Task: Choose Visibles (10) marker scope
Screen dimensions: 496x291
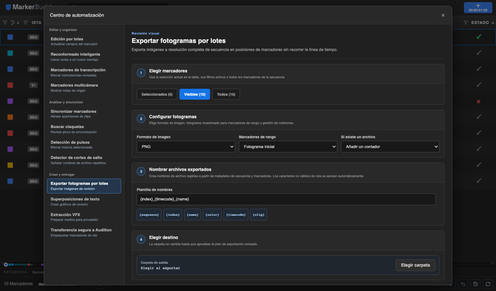Action: (195, 94)
